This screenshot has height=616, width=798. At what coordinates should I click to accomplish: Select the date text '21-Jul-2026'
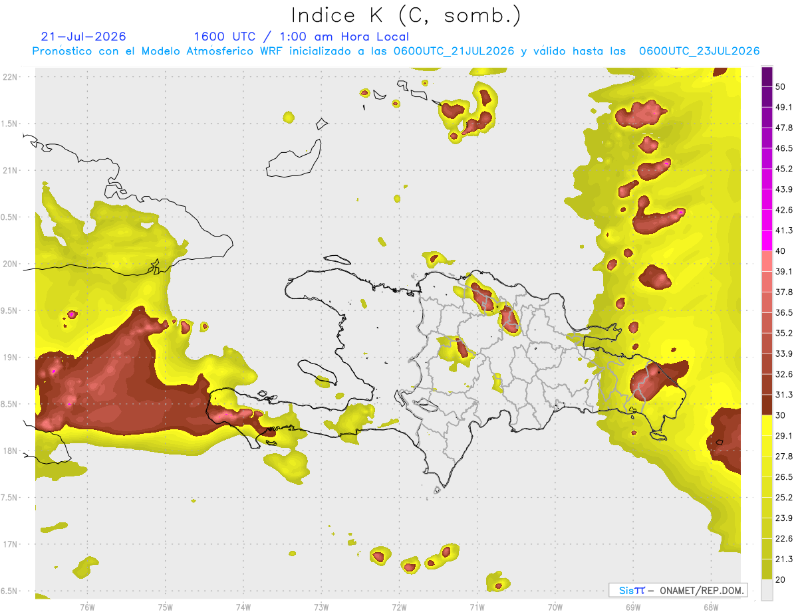[x=83, y=37]
